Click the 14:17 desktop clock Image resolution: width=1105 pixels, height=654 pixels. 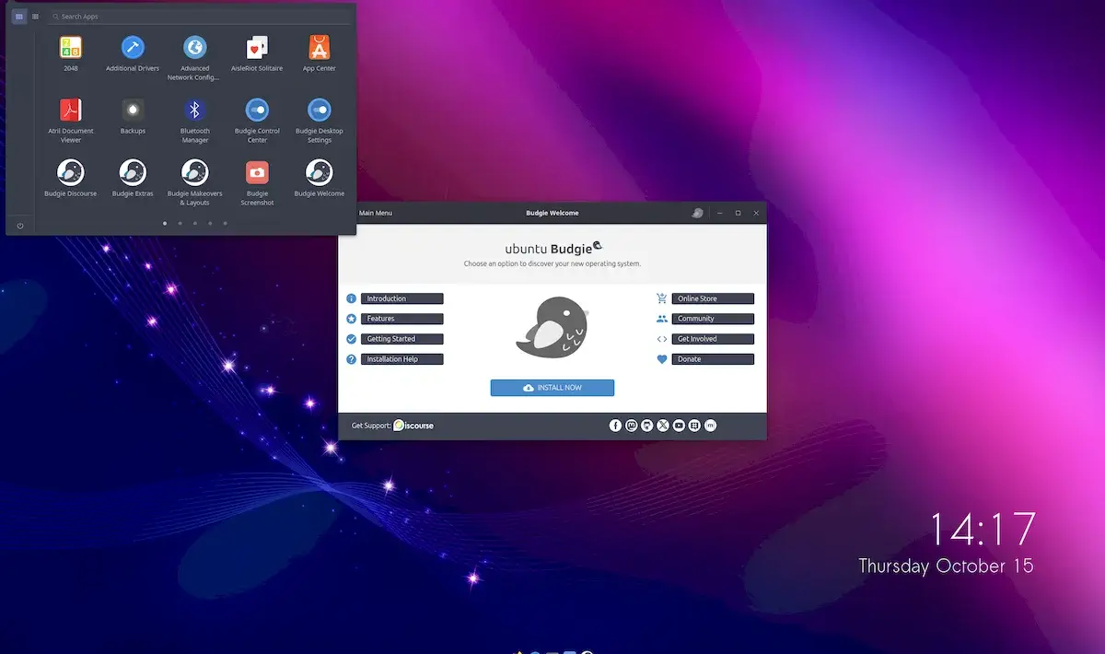(x=983, y=530)
